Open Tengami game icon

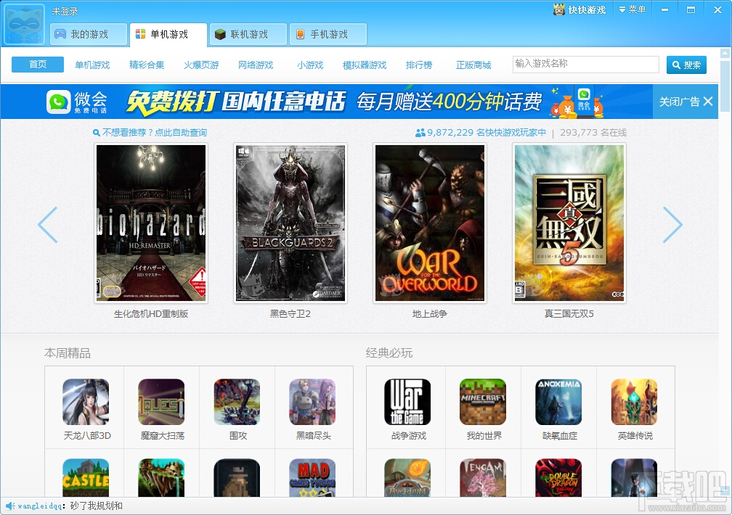(x=483, y=478)
